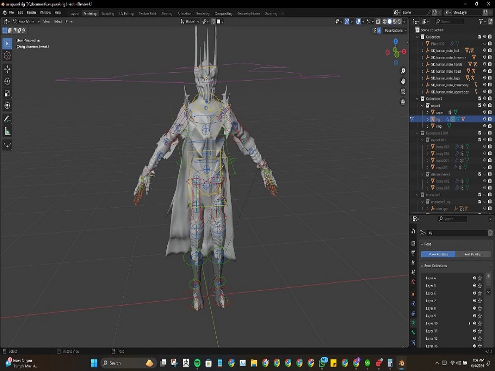Open the annotation color swatch in the header
This screenshot has width=495, height=371.
tap(218, 21)
